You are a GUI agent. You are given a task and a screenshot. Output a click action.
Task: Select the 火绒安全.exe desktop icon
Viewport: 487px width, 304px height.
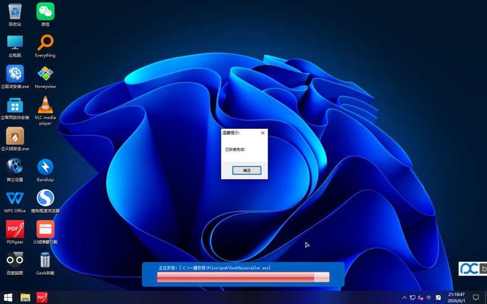coord(15,139)
